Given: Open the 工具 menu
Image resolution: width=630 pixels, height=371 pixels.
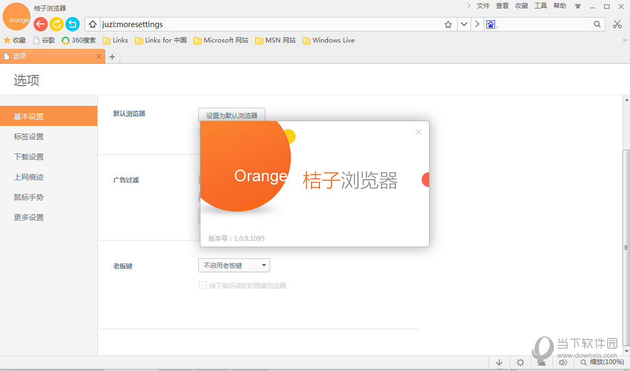Looking at the screenshot, I should tap(541, 6).
